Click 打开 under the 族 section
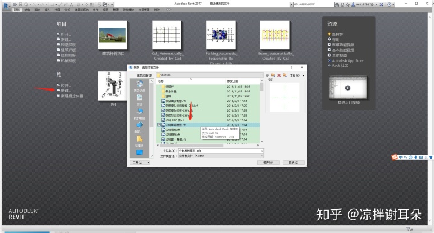 (64, 85)
